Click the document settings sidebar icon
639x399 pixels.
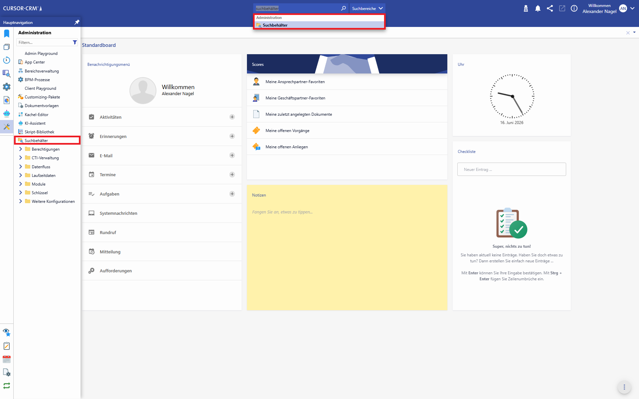pos(7,372)
